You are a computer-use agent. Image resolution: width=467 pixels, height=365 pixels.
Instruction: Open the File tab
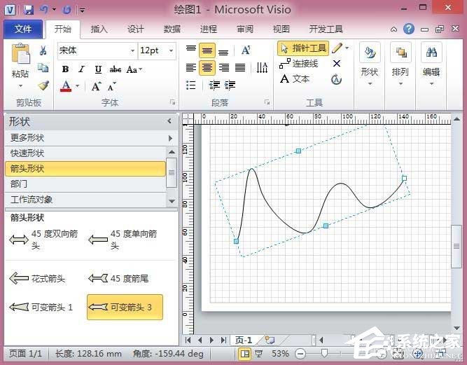click(x=23, y=29)
